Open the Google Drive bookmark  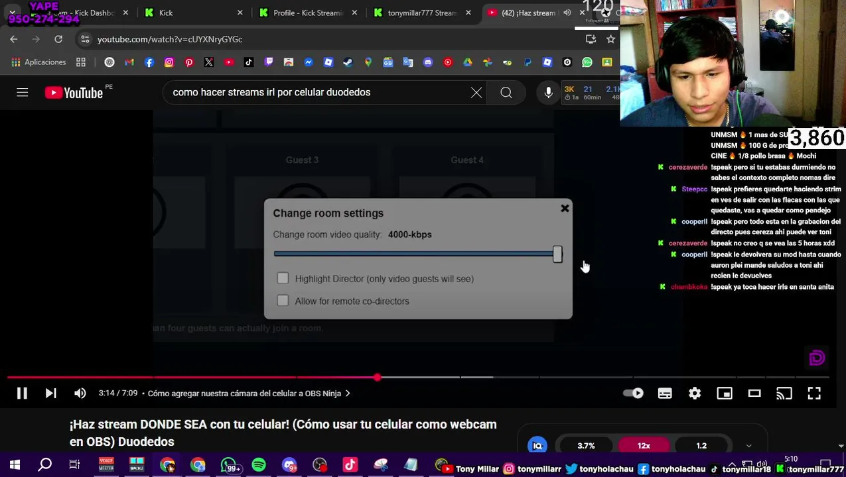click(x=468, y=62)
